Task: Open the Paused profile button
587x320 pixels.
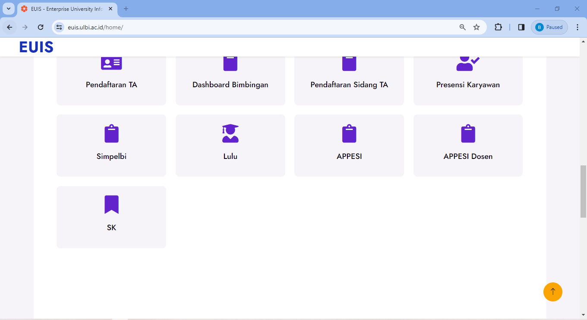Action: (549, 27)
